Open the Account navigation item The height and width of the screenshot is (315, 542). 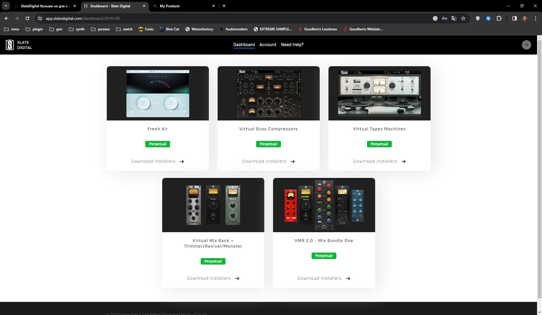[268, 45]
